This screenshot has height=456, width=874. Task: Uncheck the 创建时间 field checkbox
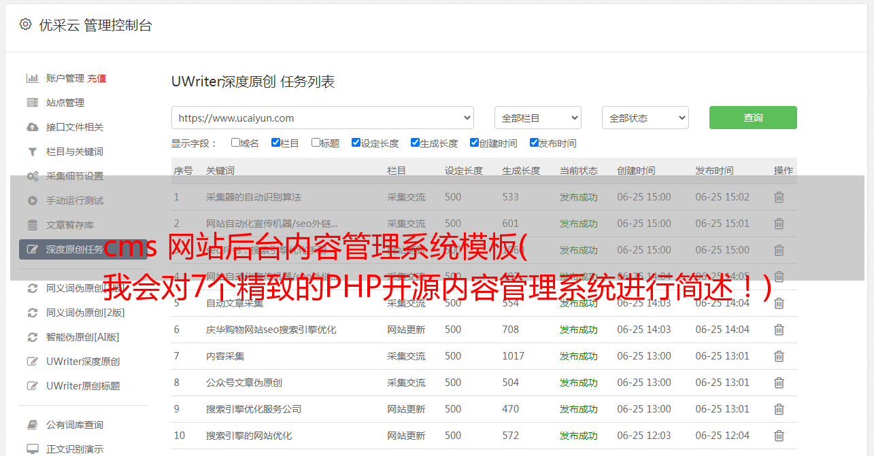coord(474,143)
